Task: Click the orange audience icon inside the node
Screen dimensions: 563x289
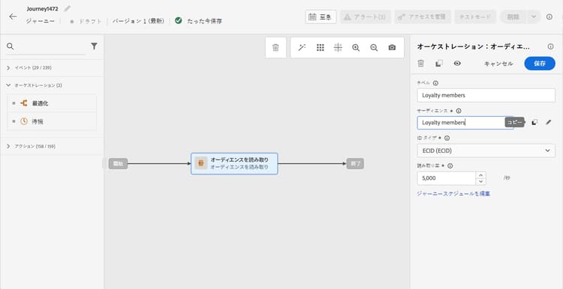Action: tap(201, 163)
